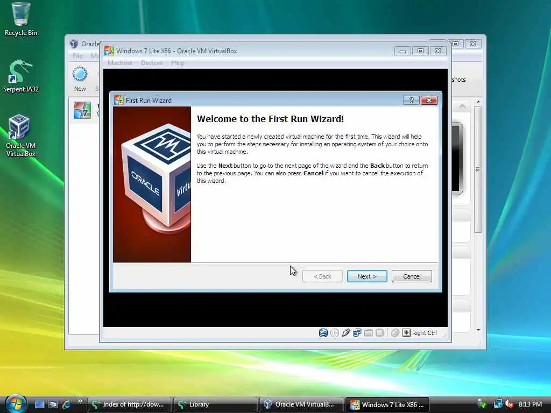Close the VirtualBox Manager window
Screen dimensions: 551x413
pyautogui.click(x=473, y=44)
